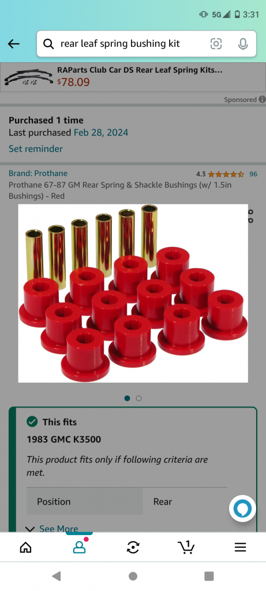
Task: Open Brand: Prothane link
Action: click(x=38, y=173)
